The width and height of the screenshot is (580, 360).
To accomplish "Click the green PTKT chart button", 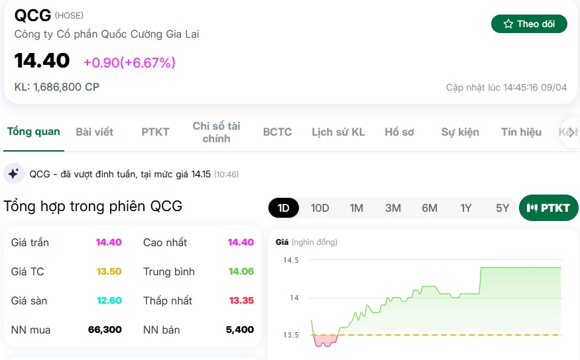I will [x=549, y=208].
